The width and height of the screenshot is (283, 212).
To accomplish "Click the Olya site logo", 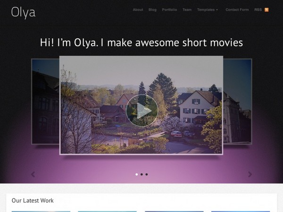I will (24, 13).
